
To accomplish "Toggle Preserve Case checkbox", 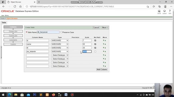I will point(61,32).
